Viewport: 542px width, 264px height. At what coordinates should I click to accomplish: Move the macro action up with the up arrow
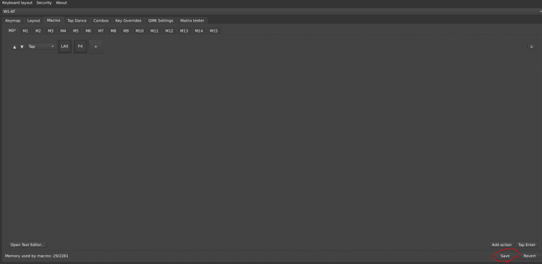15,47
